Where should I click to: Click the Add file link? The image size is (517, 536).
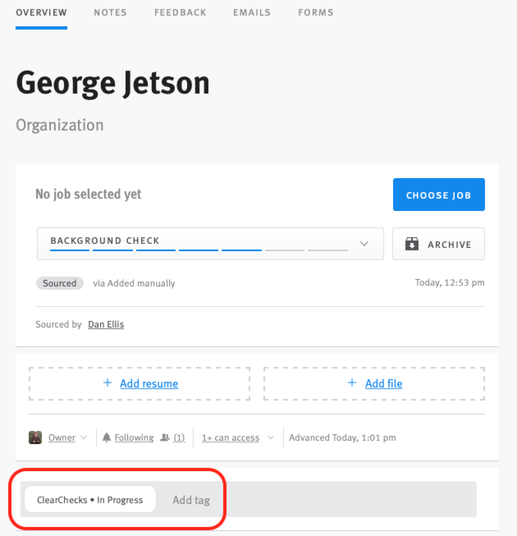(x=384, y=383)
